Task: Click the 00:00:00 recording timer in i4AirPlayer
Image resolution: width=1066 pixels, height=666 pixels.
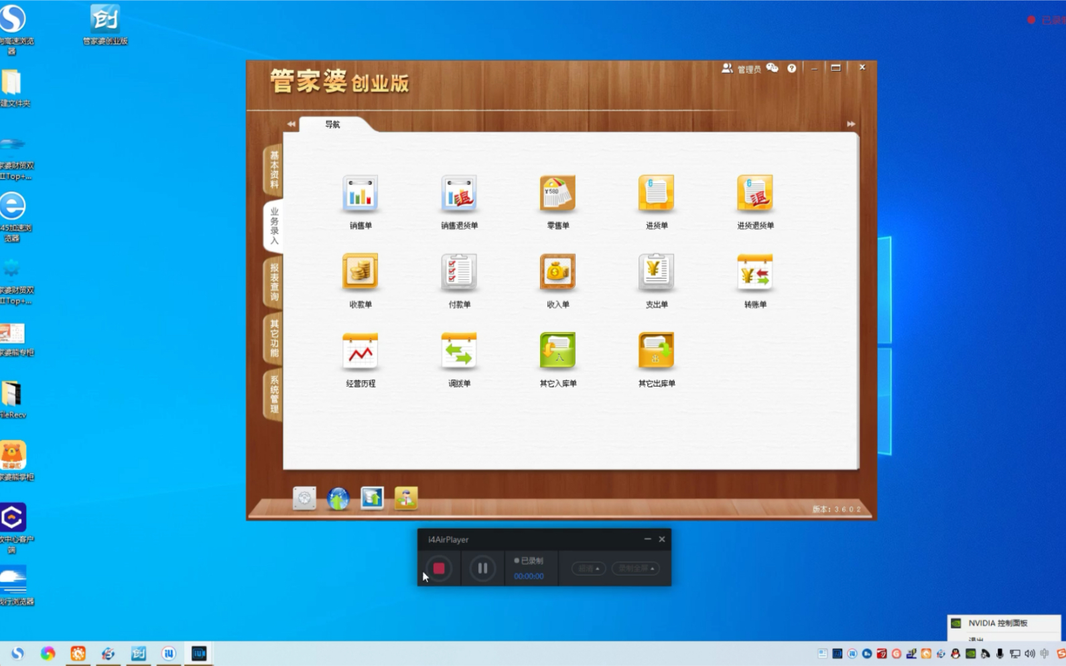Action: pyautogui.click(x=529, y=576)
